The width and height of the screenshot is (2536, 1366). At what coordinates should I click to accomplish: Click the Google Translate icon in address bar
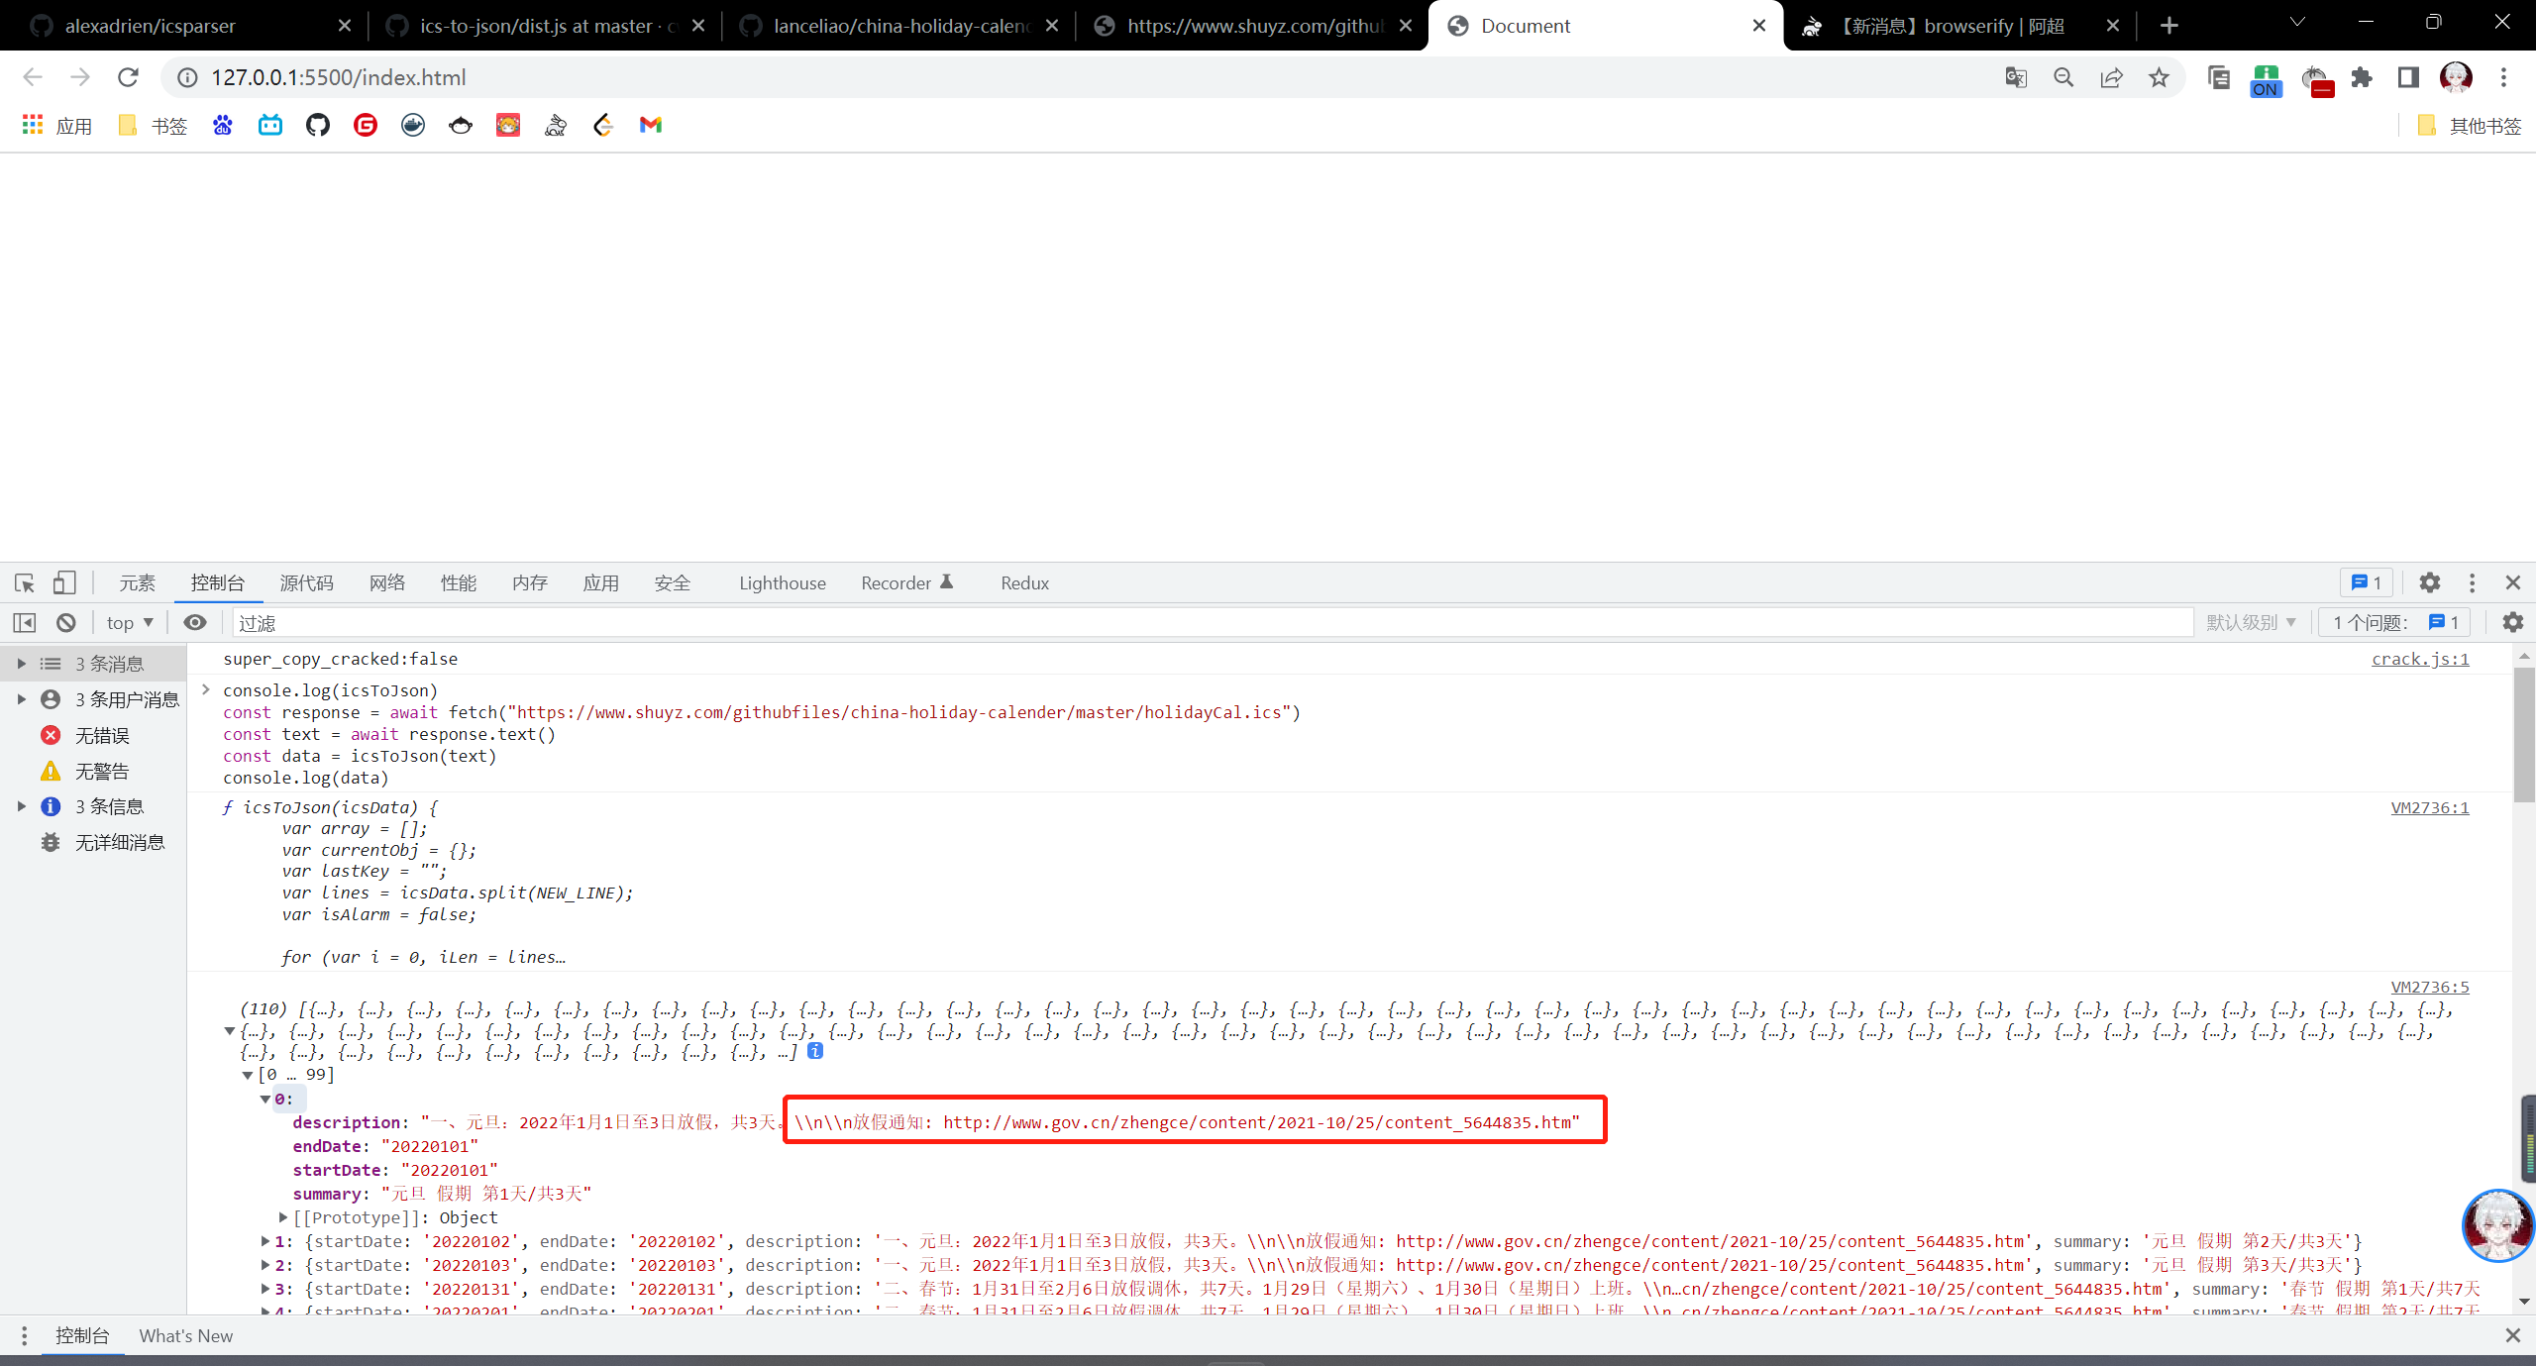click(x=2015, y=77)
